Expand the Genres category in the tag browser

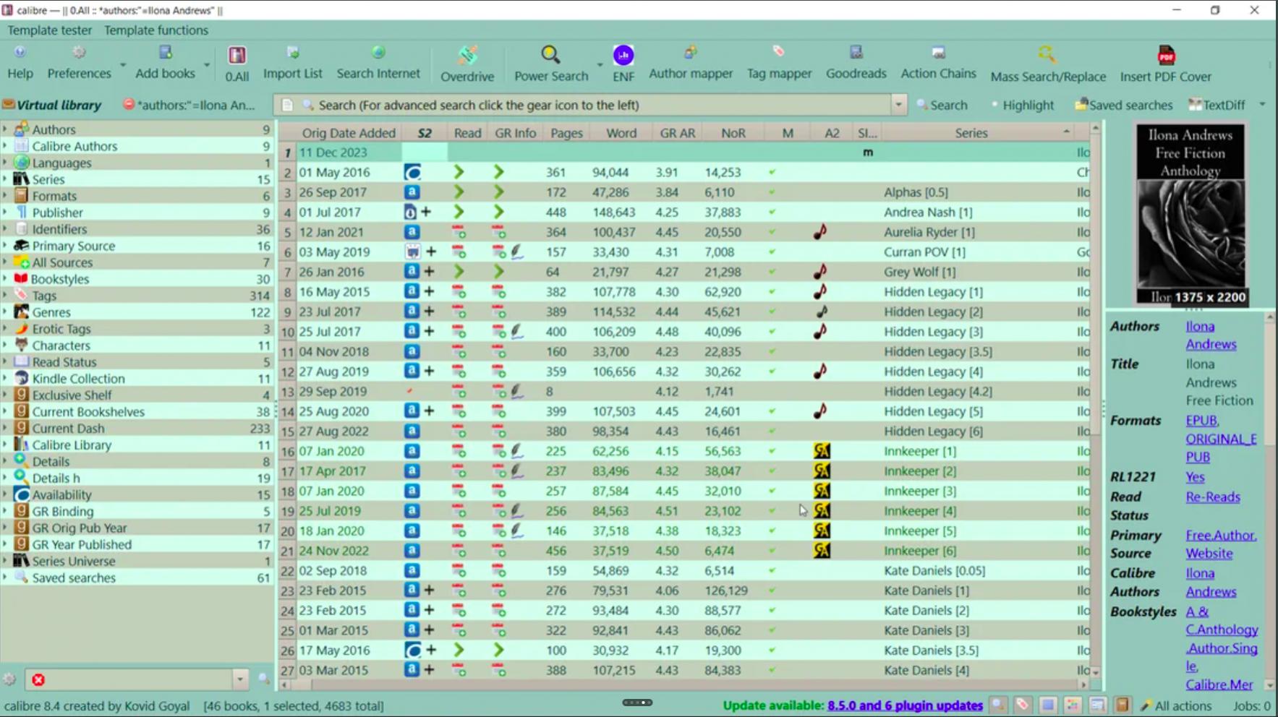tap(5, 312)
